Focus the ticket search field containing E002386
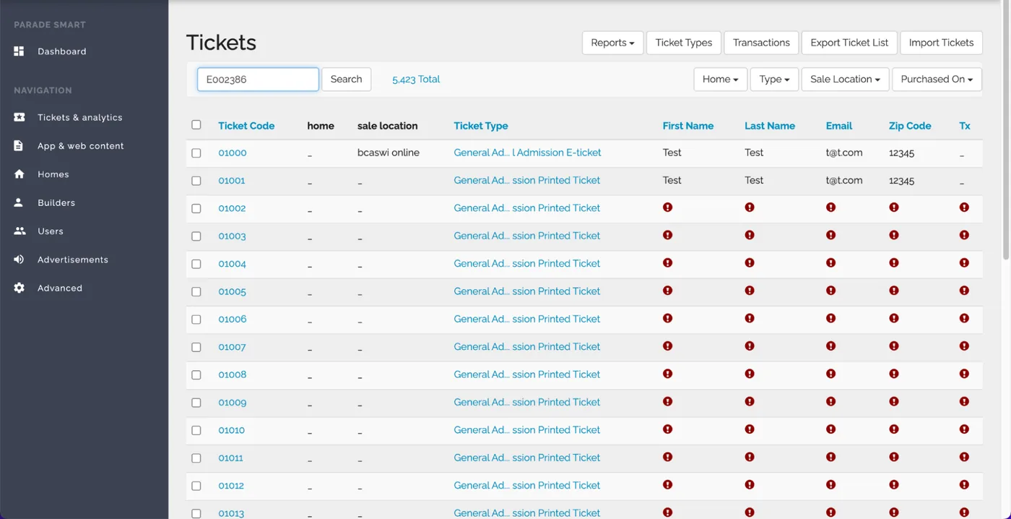Screen dimensions: 1011x519 [258, 80]
